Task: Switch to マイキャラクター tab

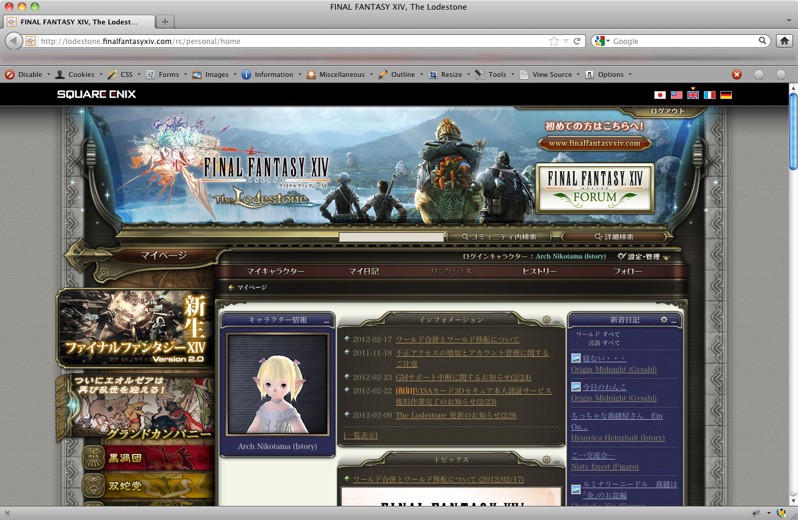Action: coord(275,271)
